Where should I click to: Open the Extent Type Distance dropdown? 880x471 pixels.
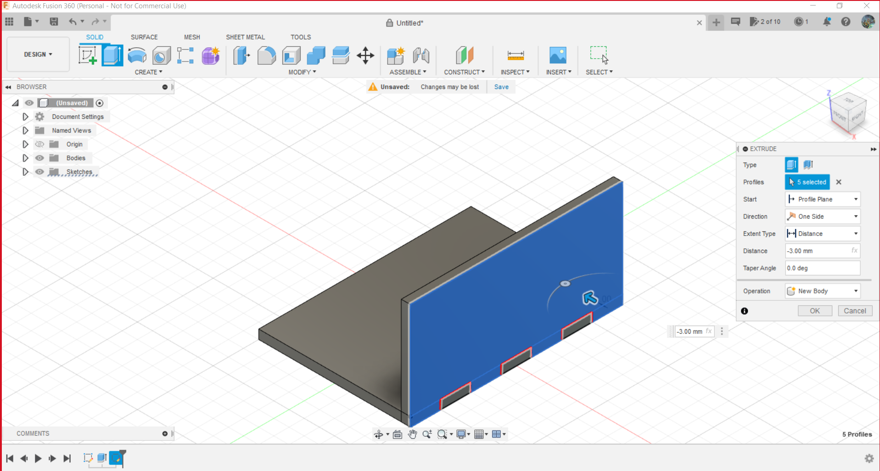(x=823, y=234)
